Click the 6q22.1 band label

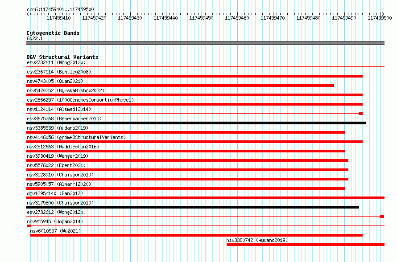[x=35, y=38]
